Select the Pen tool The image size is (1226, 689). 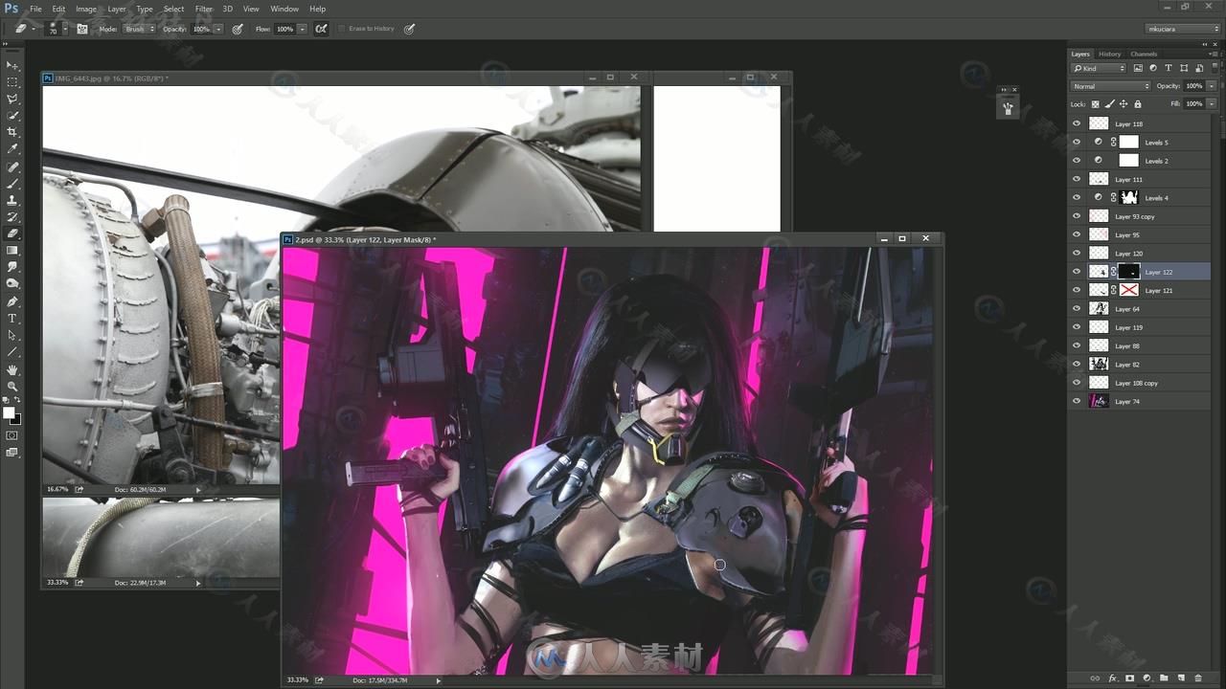[x=12, y=301]
